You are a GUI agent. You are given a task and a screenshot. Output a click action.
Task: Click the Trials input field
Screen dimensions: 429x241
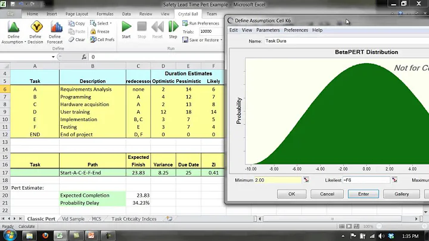(212, 32)
